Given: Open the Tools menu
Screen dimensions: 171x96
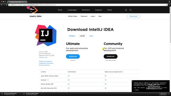Looking at the screenshot, I should [x=60, y=10].
